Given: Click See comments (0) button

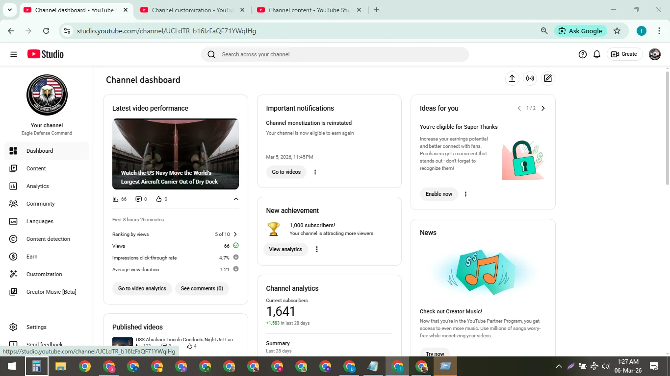Looking at the screenshot, I should (x=202, y=288).
